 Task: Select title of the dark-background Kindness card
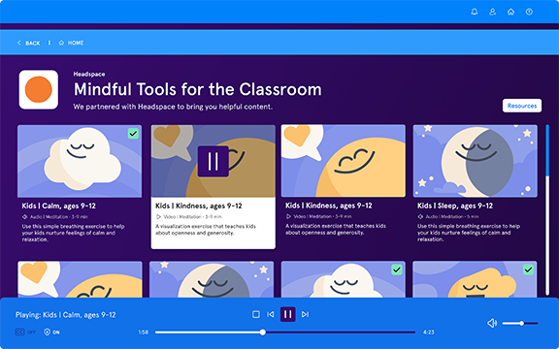click(x=329, y=206)
